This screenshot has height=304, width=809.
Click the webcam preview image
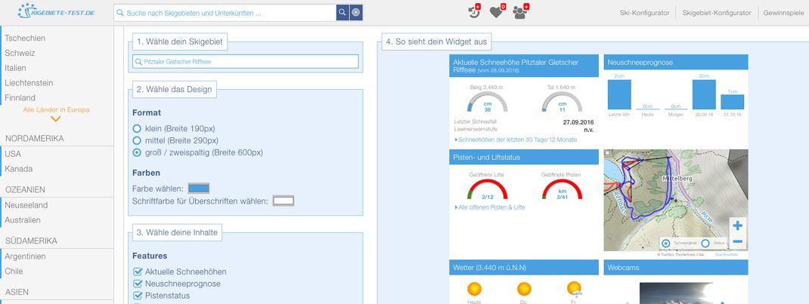676,293
